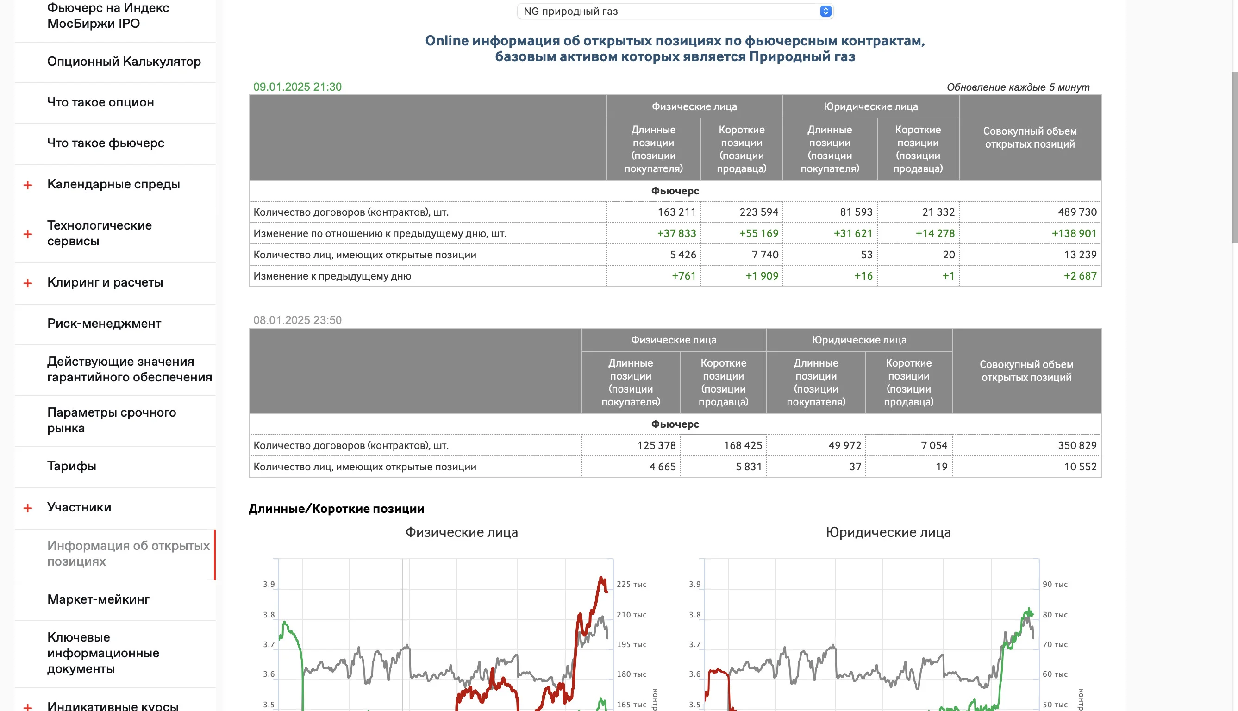
Task: Open Технологические сервисы section
Action: [100, 233]
